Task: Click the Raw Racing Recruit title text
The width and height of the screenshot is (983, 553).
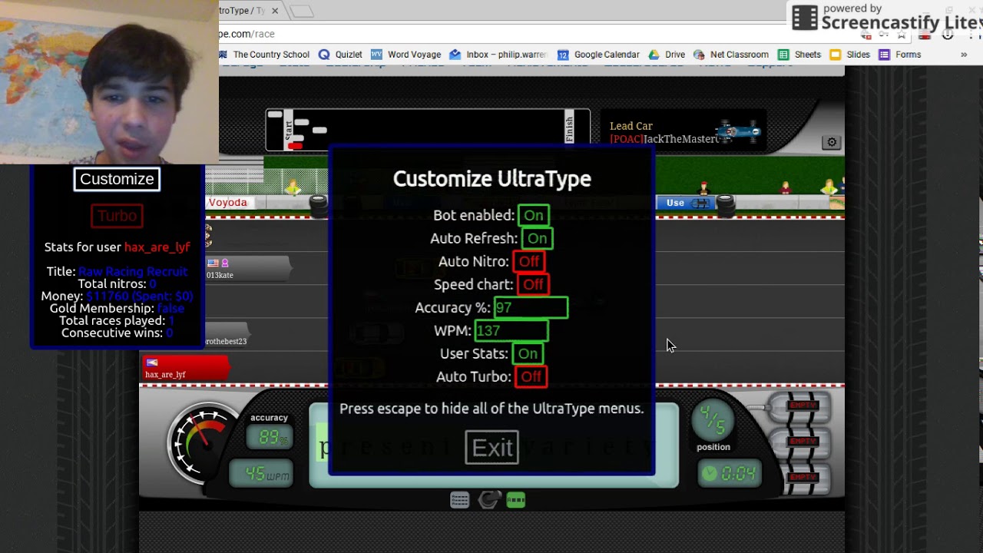Action: pyautogui.click(x=133, y=272)
